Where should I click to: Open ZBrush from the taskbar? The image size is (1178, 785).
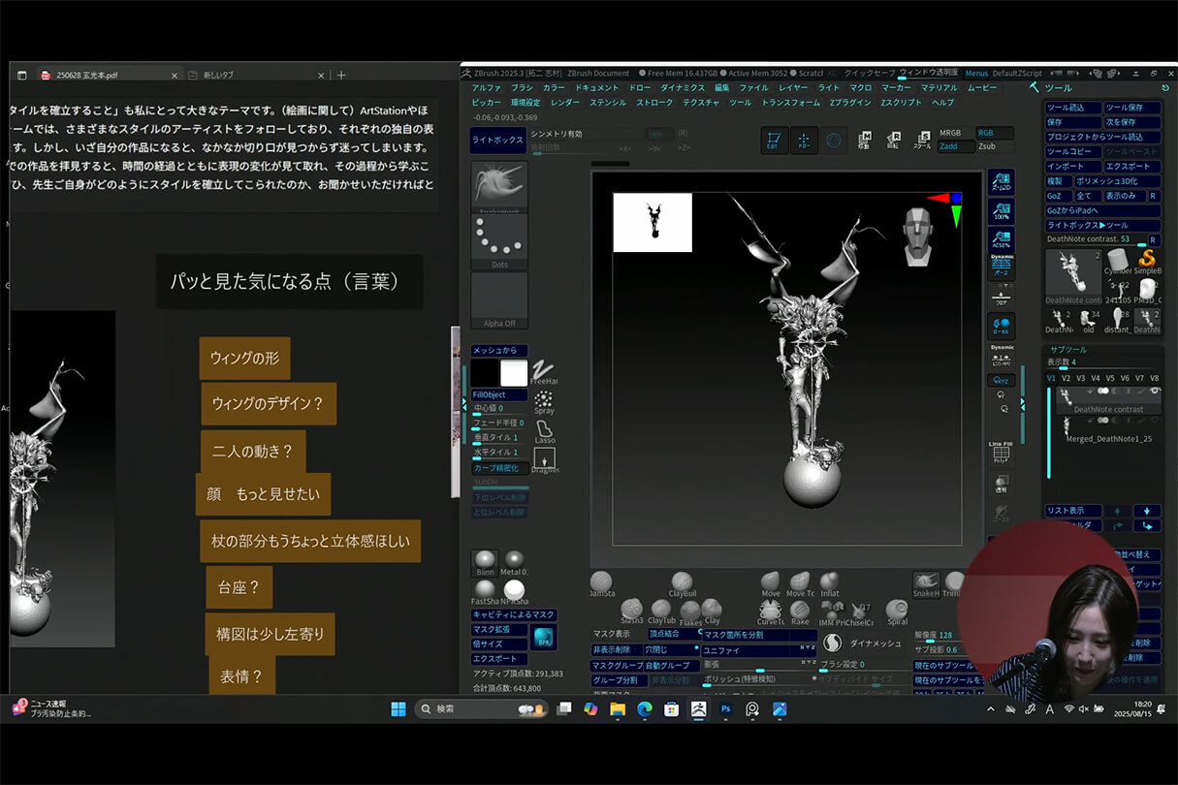click(x=699, y=708)
